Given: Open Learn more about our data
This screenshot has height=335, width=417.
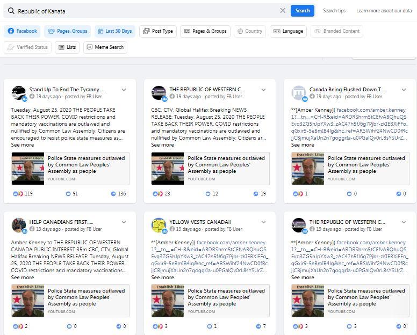Looking at the screenshot, I should point(384,11).
